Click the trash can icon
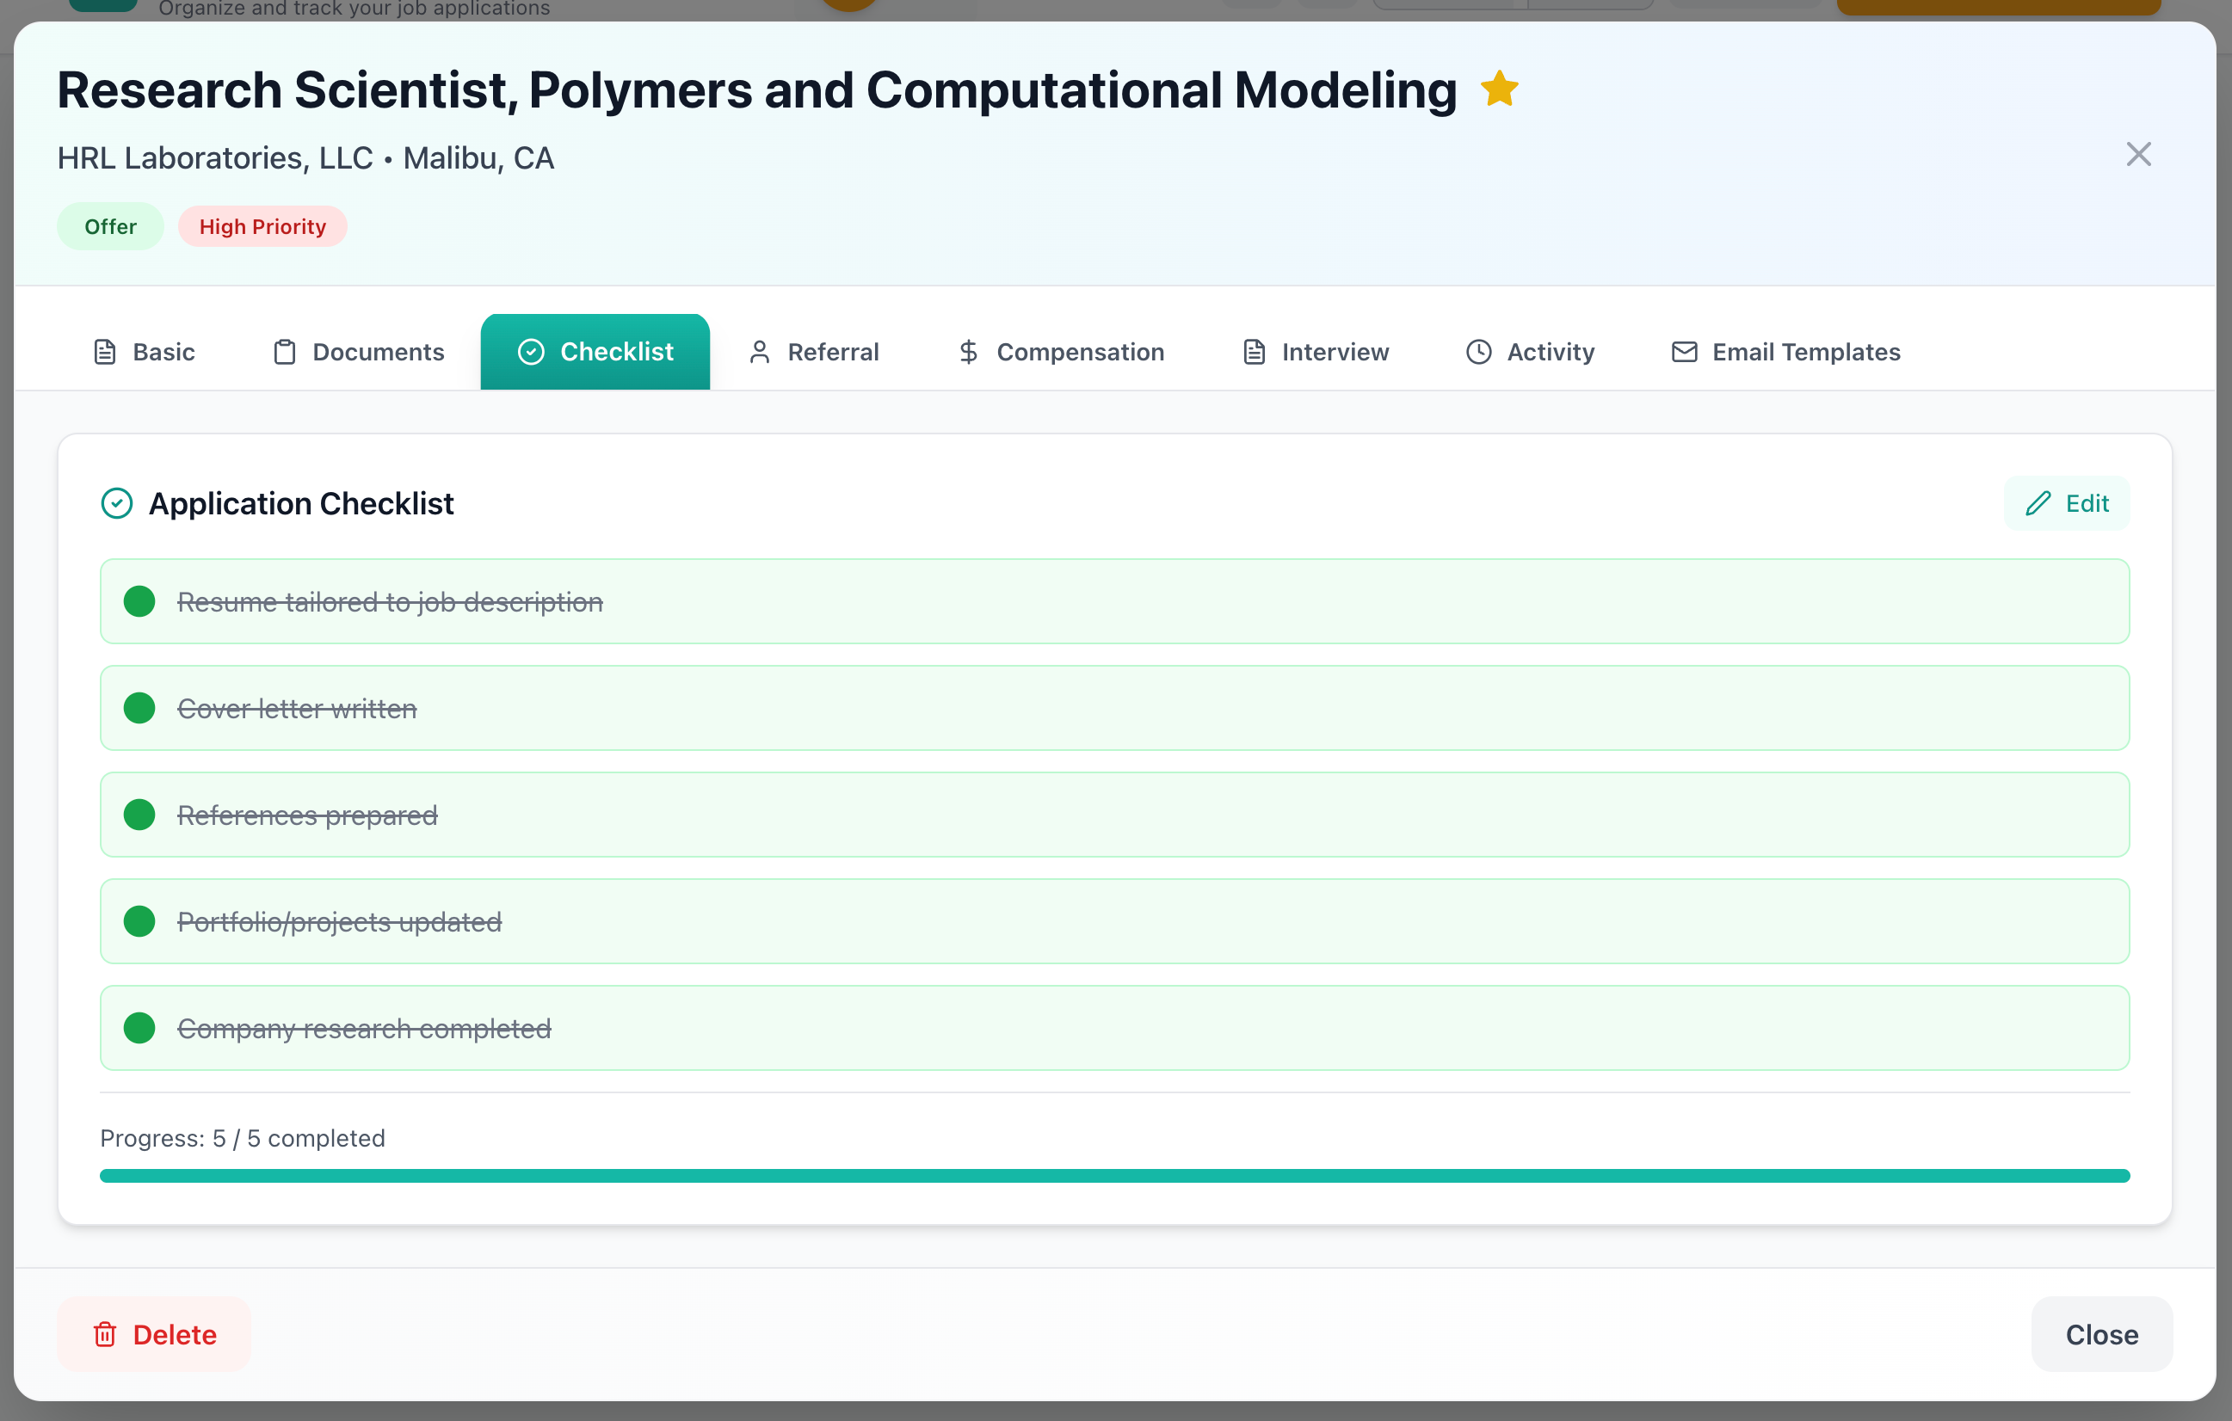The width and height of the screenshot is (2232, 1421). (x=105, y=1334)
